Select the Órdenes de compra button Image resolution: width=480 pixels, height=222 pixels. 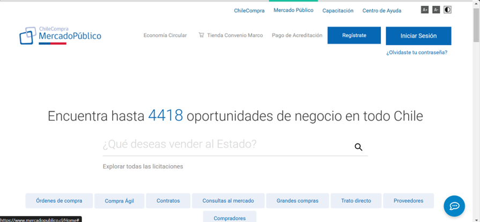(x=59, y=201)
